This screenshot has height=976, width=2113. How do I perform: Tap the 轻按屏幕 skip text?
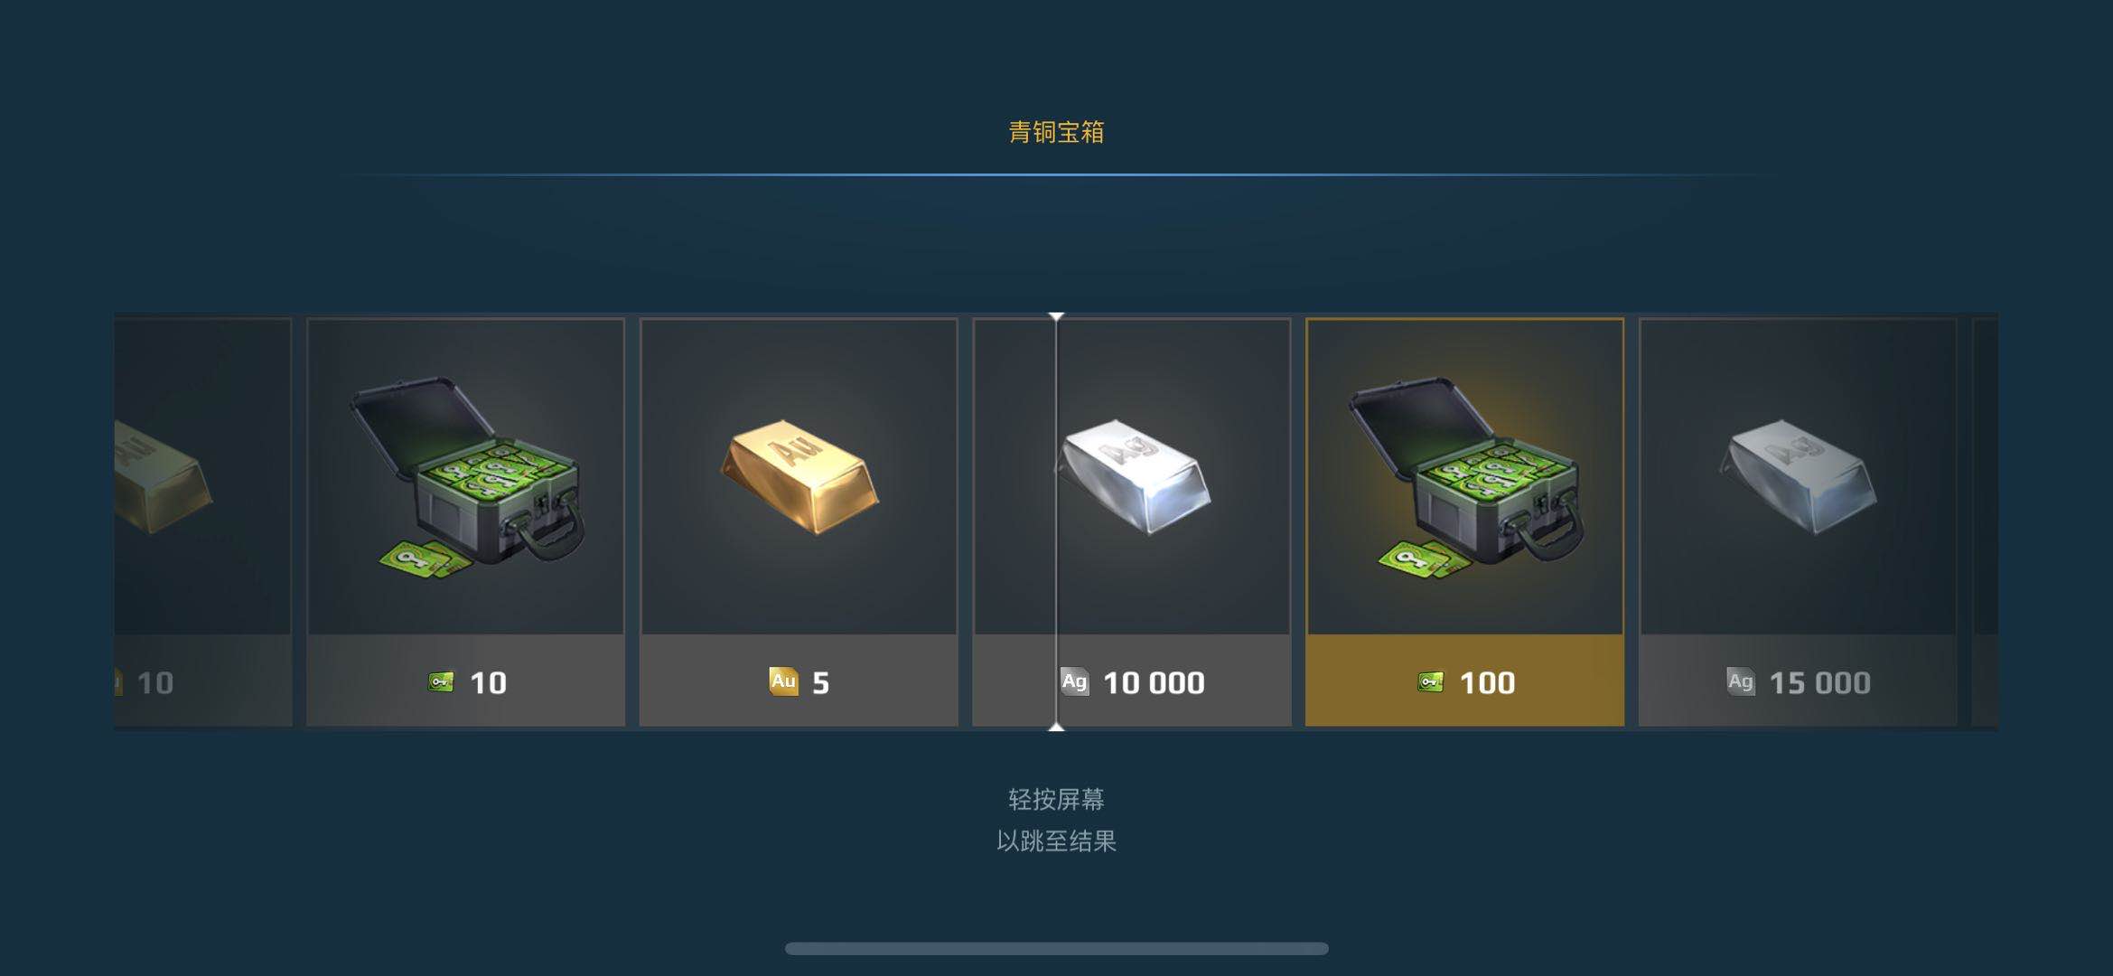click(1056, 799)
